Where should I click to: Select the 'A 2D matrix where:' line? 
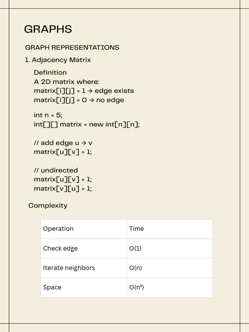coord(66,82)
